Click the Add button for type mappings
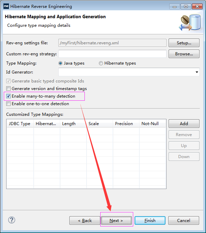Viewport: 206px width, 233px height. (x=184, y=123)
